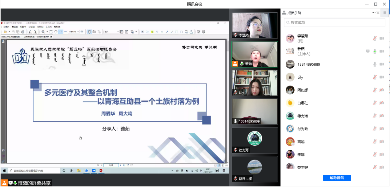Click the disabled camera icon beside 高旭

coord(382,142)
